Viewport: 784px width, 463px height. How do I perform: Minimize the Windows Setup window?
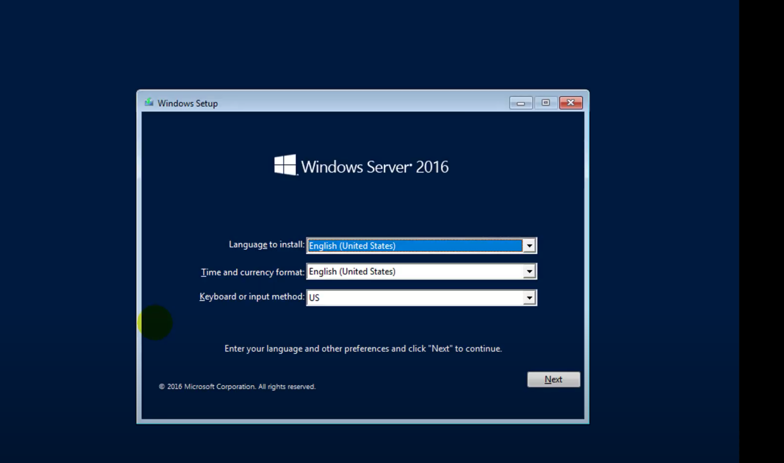coord(520,103)
